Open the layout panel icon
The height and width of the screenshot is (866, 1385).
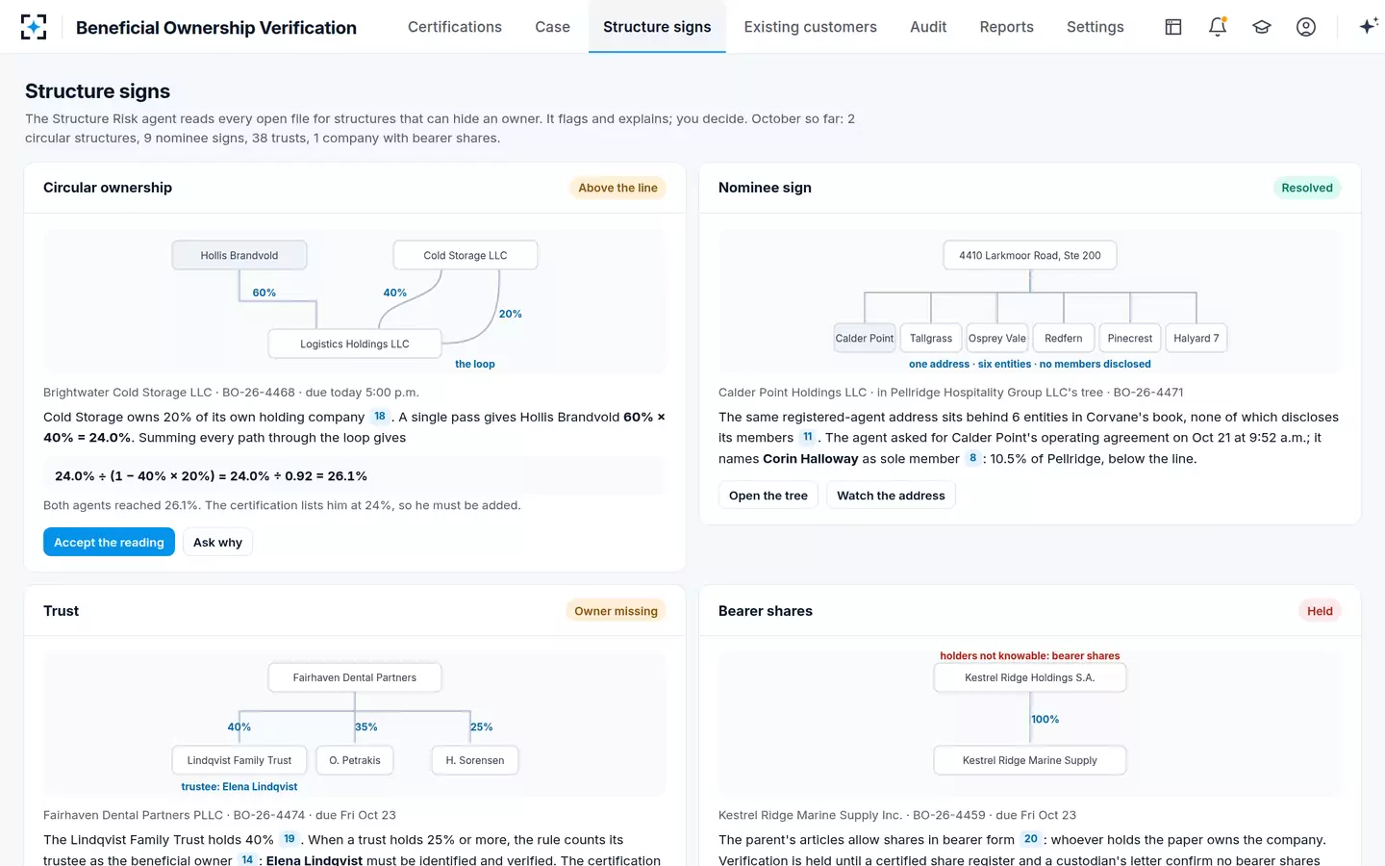coord(1173,27)
